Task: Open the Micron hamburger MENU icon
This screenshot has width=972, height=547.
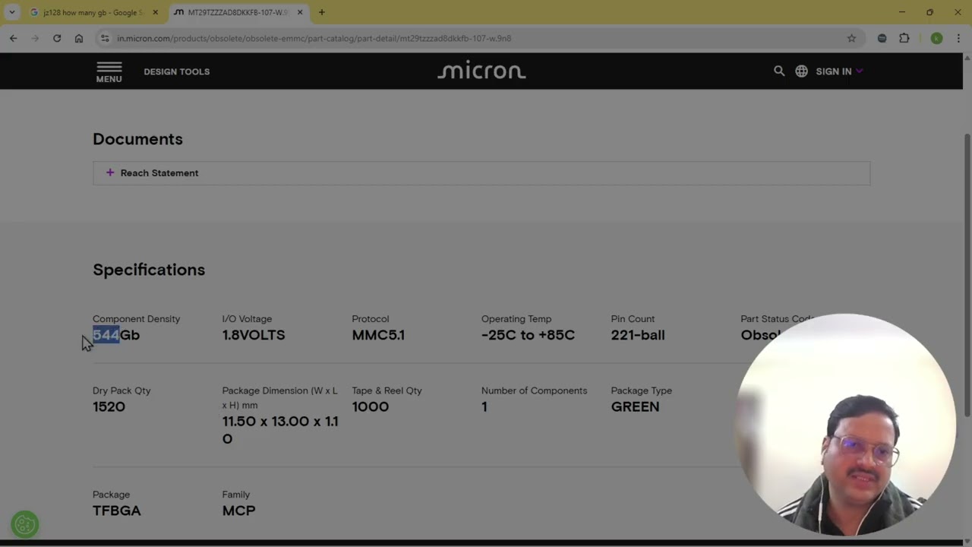Action: click(x=109, y=71)
